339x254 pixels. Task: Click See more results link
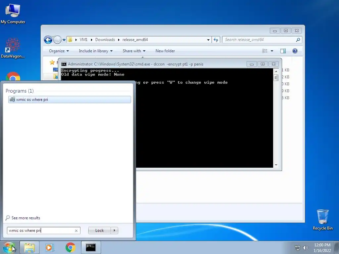click(23, 218)
